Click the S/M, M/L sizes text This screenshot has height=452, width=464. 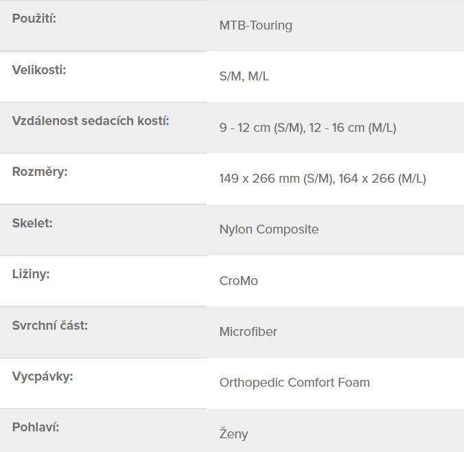(x=244, y=76)
